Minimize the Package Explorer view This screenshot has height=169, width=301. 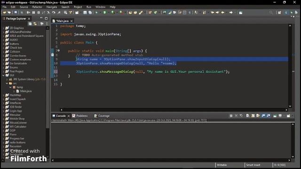tap(41, 18)
